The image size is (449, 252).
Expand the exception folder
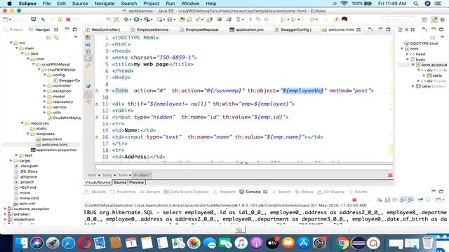pos(44,91)
